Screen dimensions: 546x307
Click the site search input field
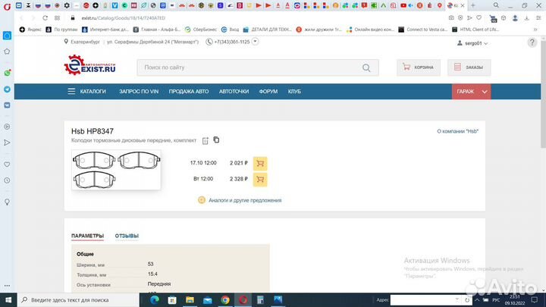tap(250, 67)
